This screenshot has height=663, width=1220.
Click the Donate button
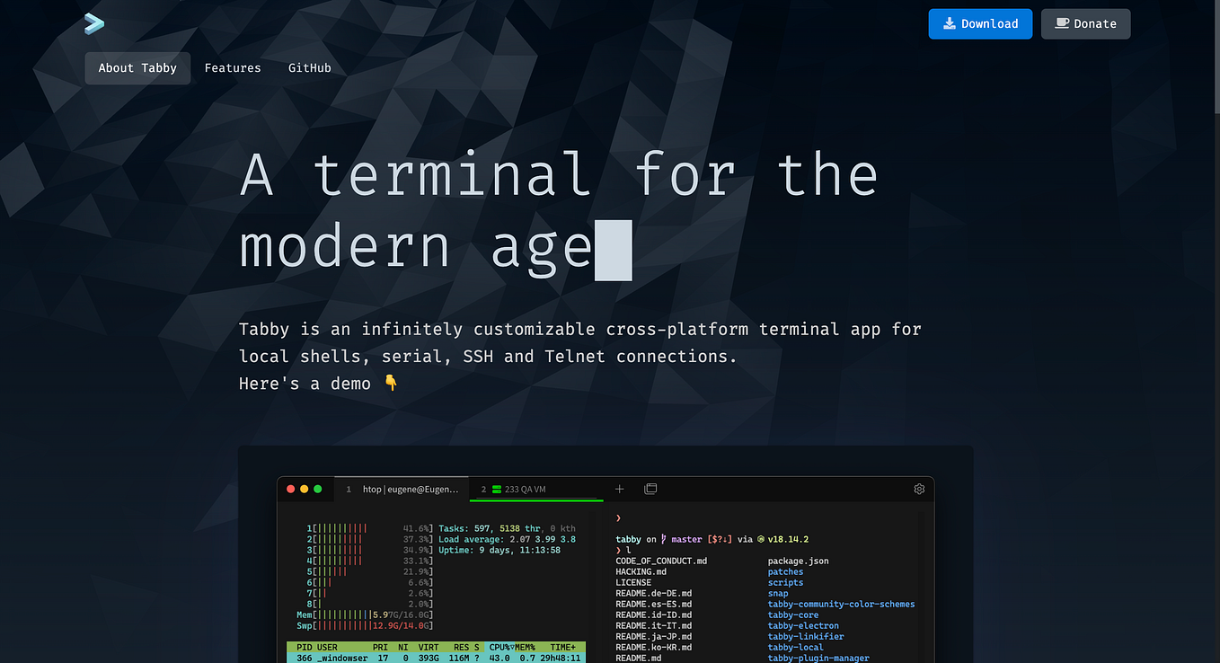click(x=1085, y=23)
